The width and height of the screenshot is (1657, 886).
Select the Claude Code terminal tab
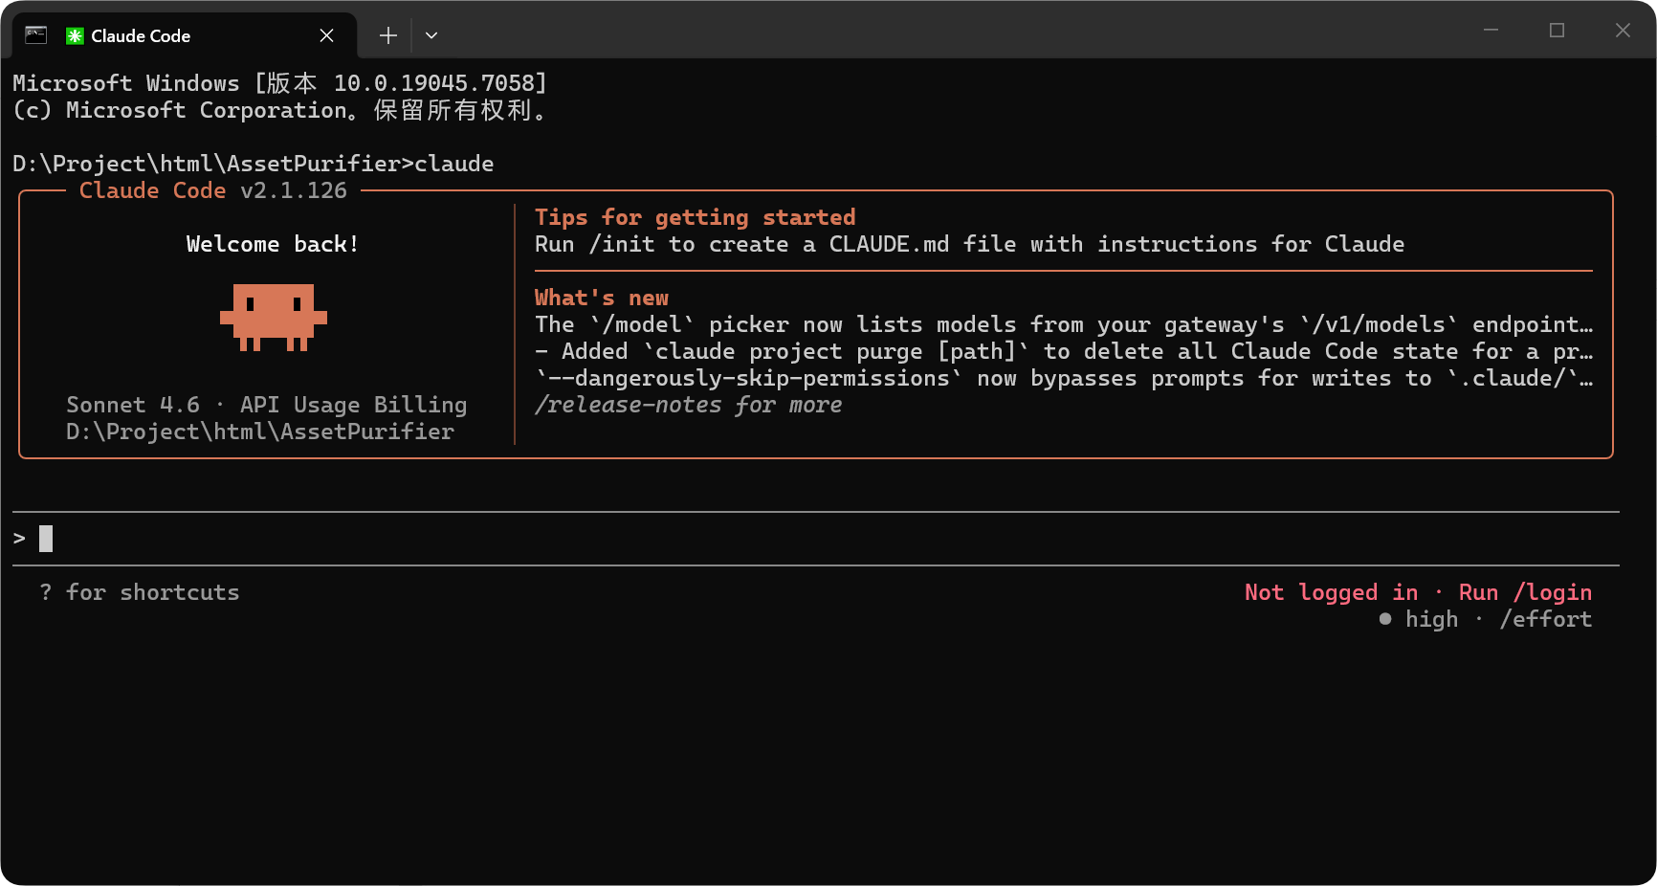[x=185, y=35]
